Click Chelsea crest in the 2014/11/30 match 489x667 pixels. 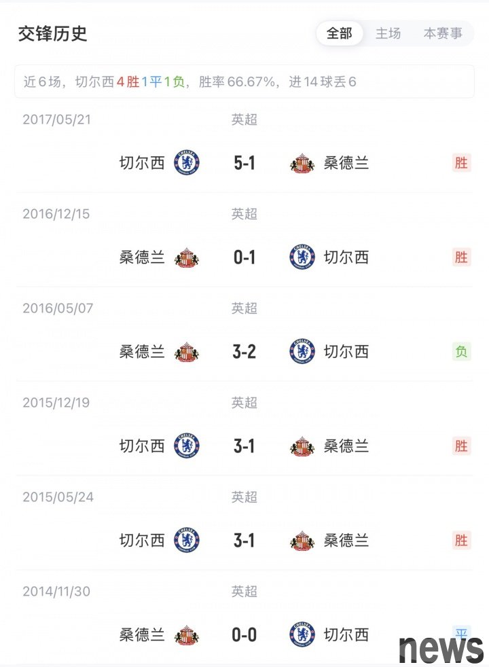302,635
